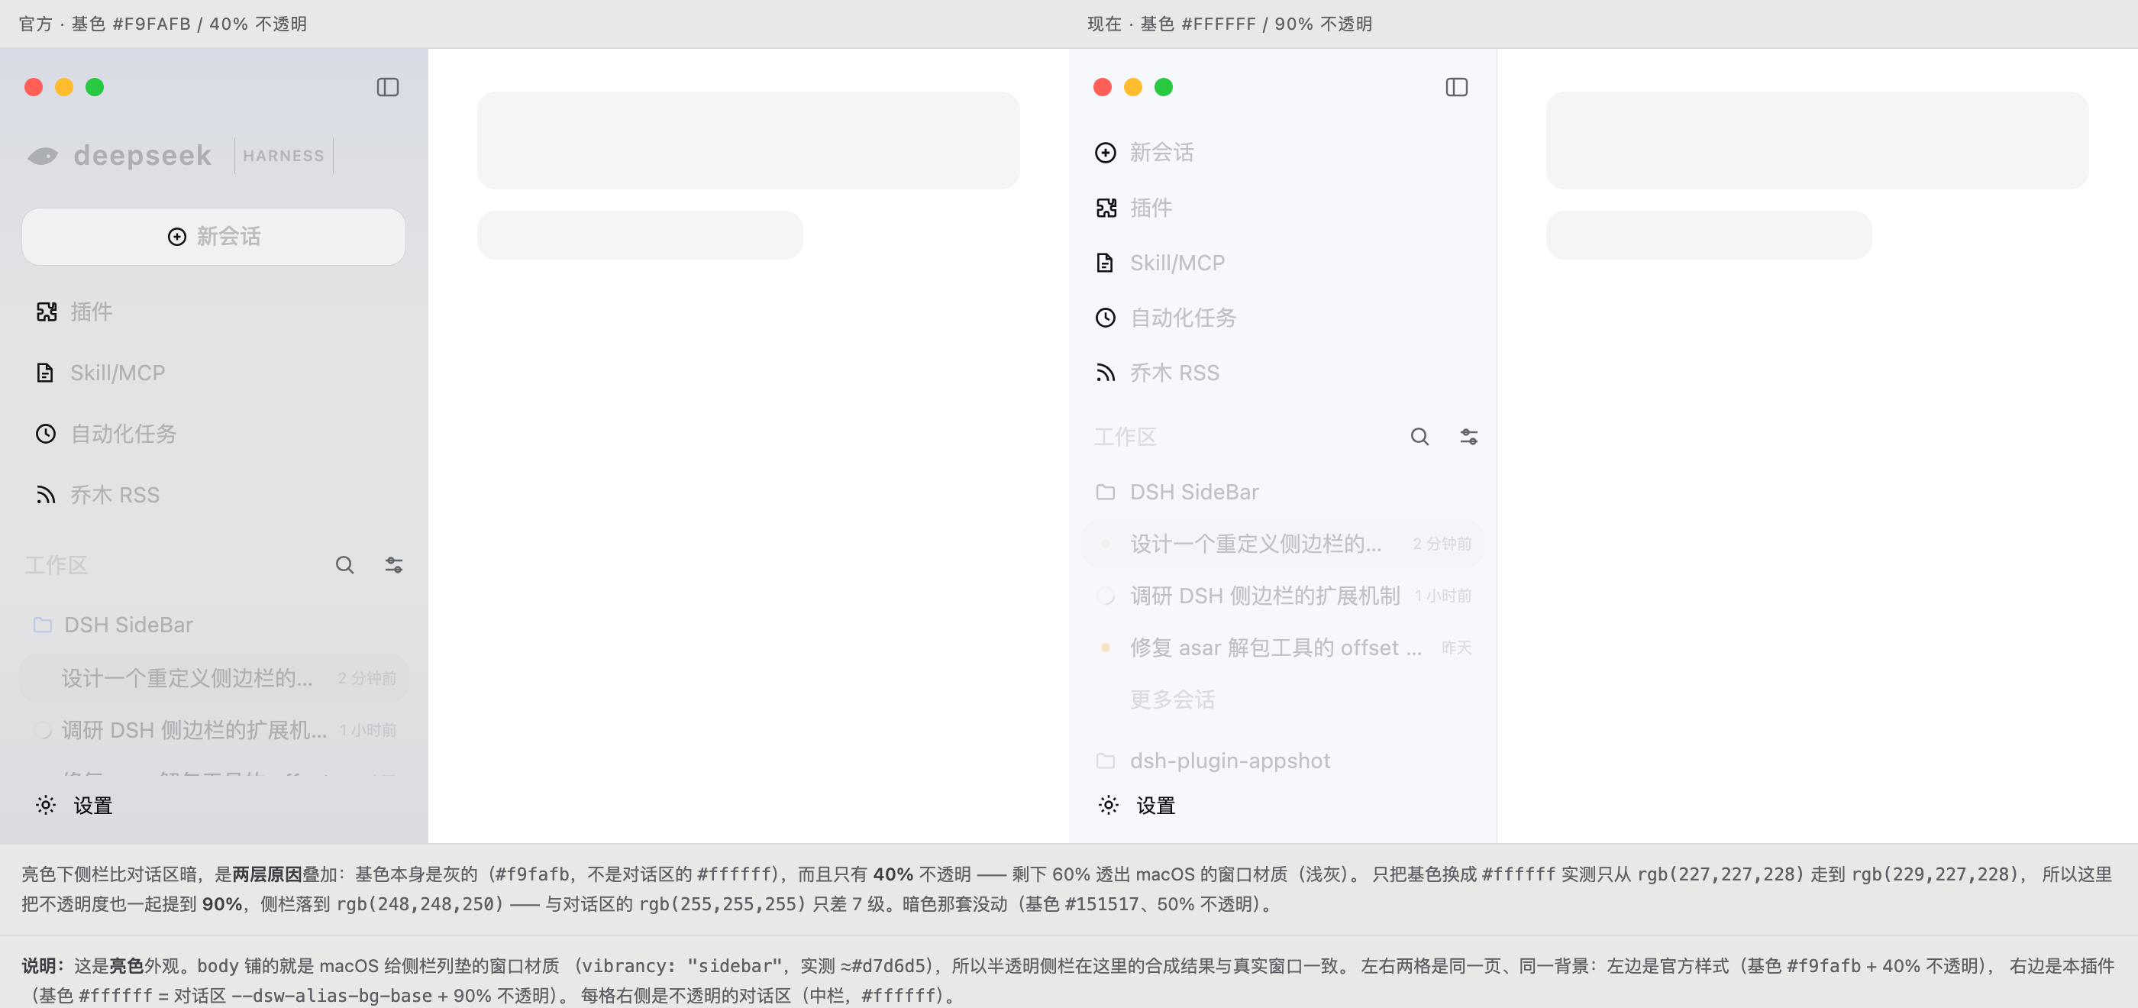Click 工作区 heading in left sidebar
Screen dimensions: 2138x1008
tap(57, 565)
